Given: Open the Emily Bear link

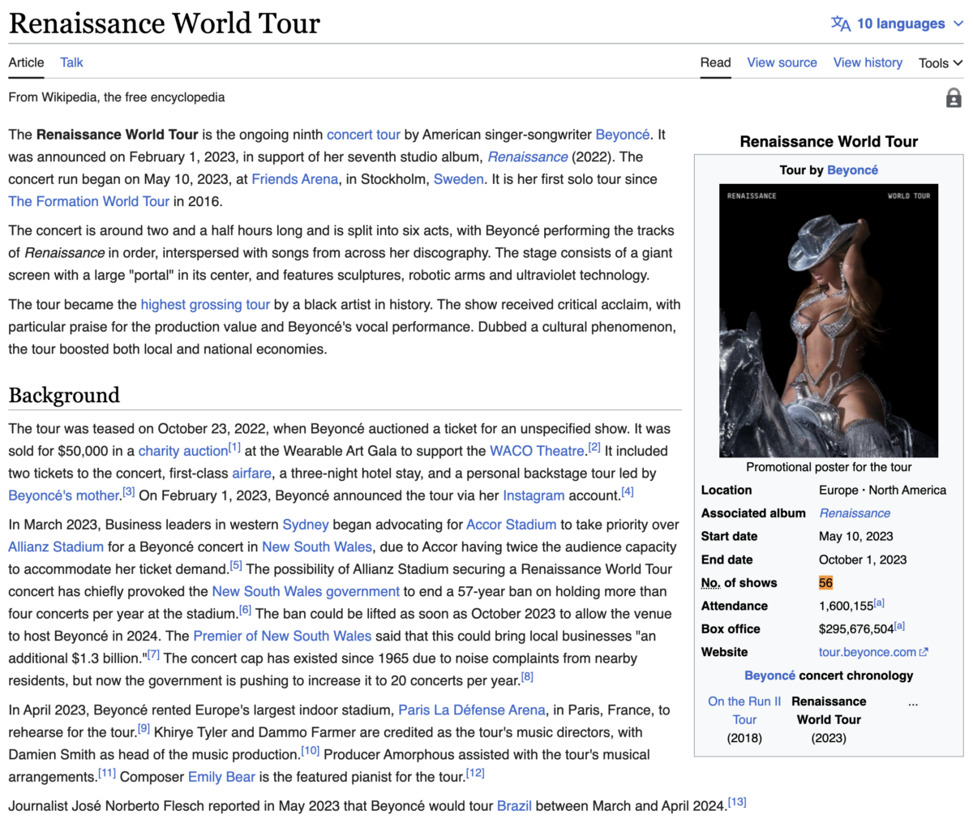Looking at the screenshot, I should coord(221,777).
